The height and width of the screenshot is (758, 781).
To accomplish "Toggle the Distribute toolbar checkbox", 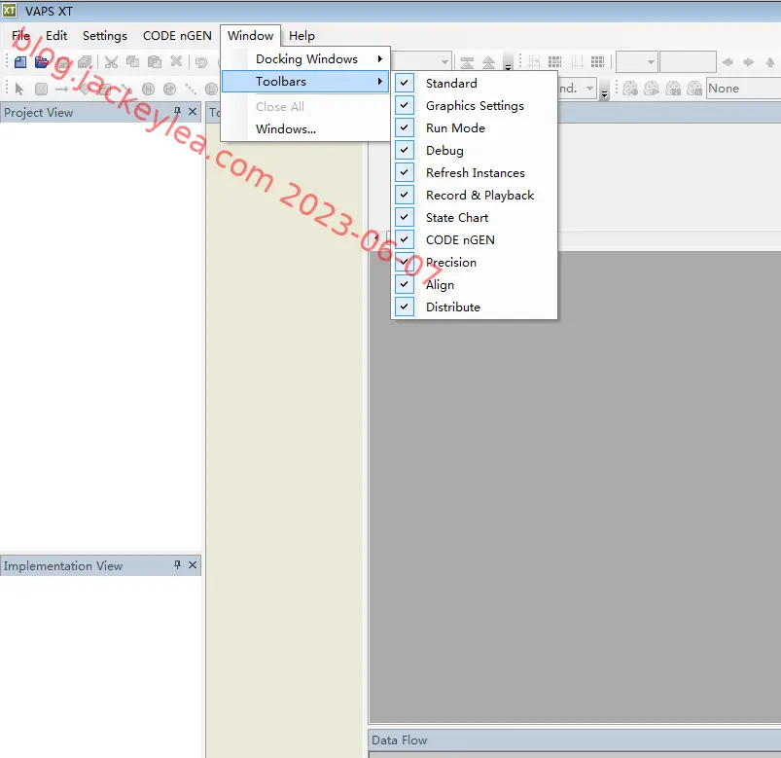I will (405, 307).
